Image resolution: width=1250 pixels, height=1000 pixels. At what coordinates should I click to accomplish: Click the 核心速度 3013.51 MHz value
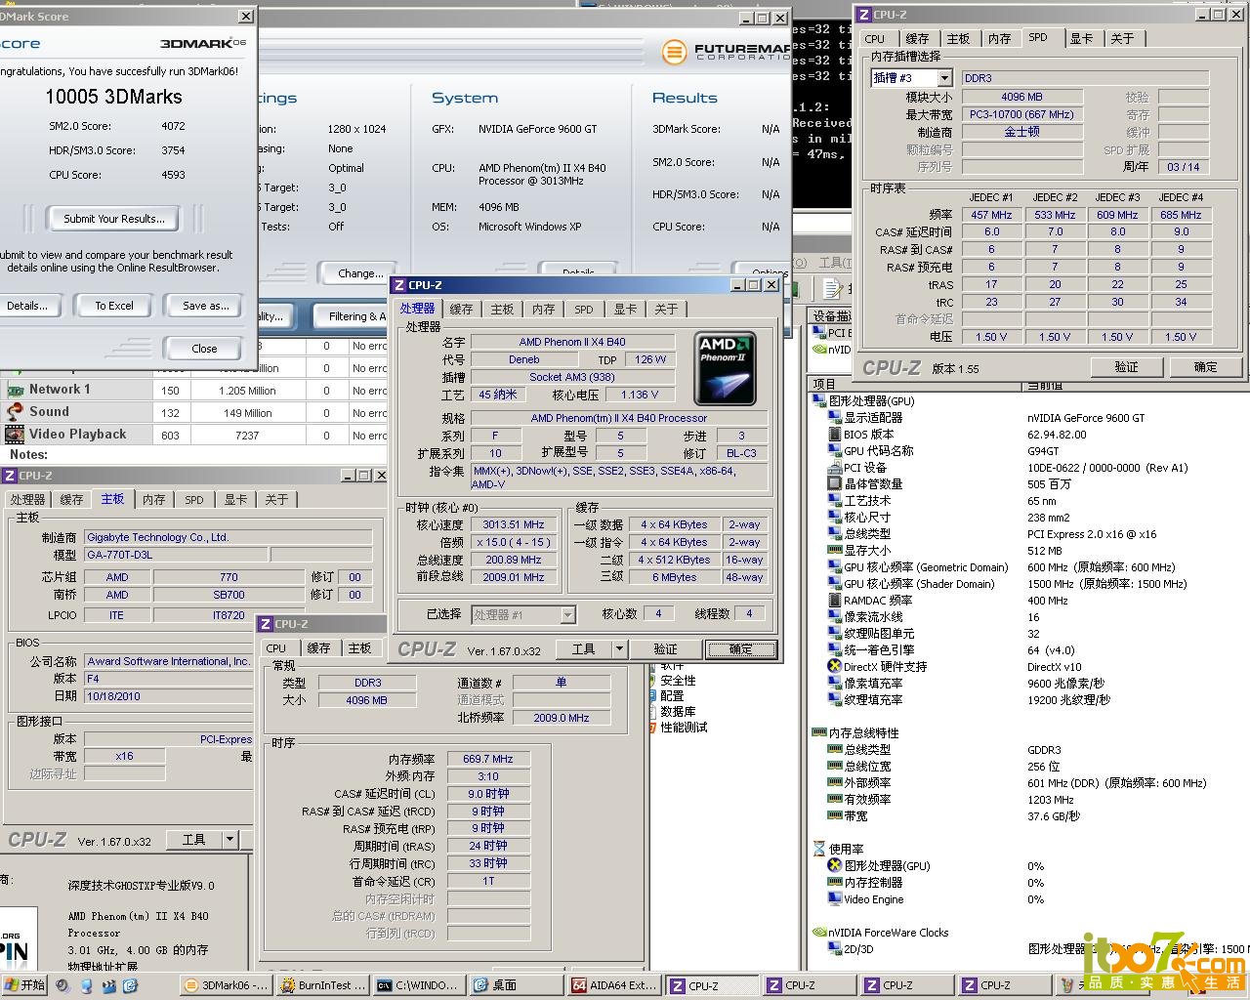513,524
